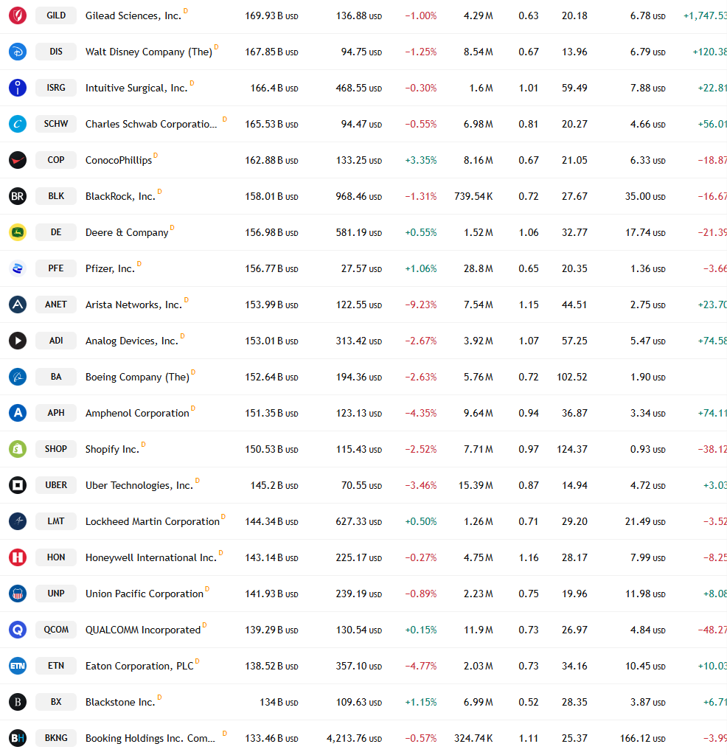Open Eaton Corporation, PLC link
Screen dimensions: 727x755
(x=139, y=666)
